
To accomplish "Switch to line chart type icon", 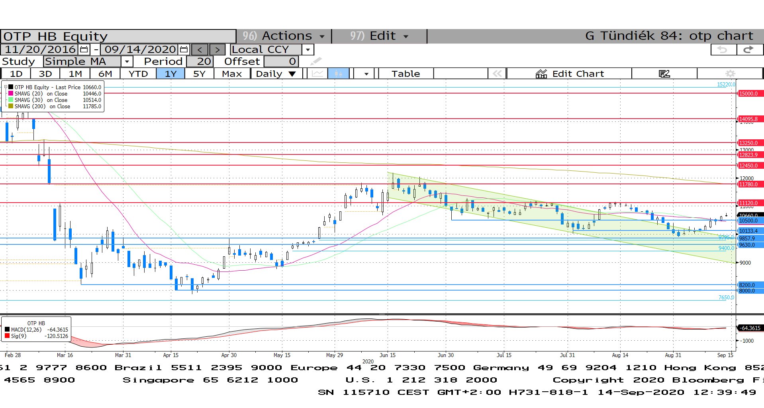I will tap(317, 74).
